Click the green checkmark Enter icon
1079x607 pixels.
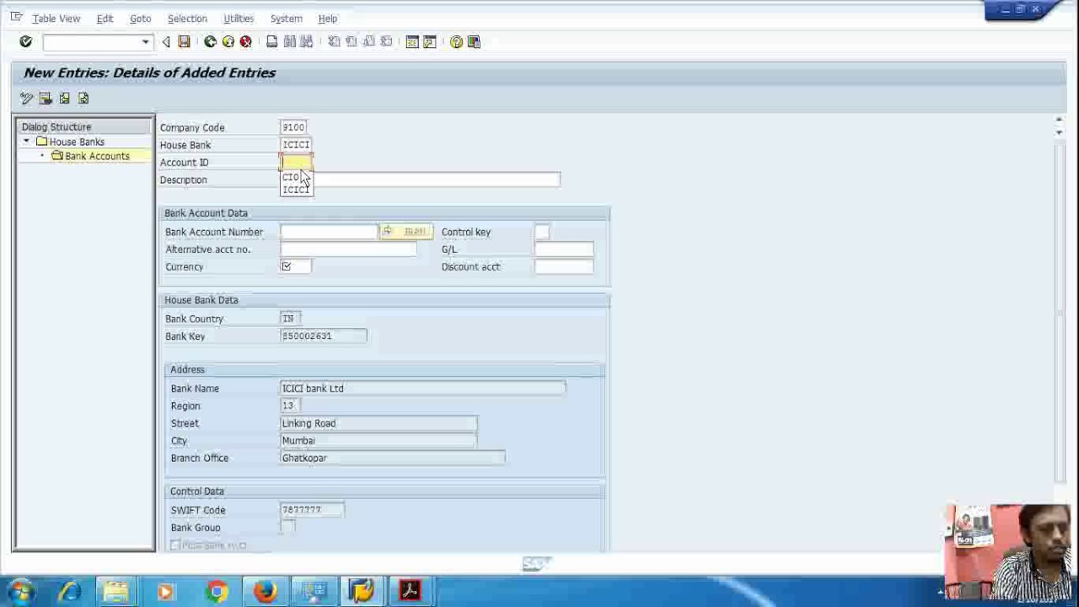pyautogui.click(x=25, y=41)
